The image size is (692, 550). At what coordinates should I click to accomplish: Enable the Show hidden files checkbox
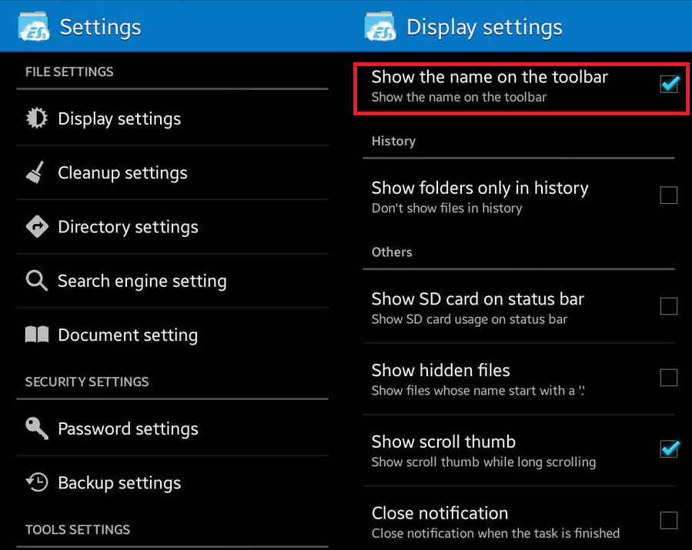tap(669, 378)
